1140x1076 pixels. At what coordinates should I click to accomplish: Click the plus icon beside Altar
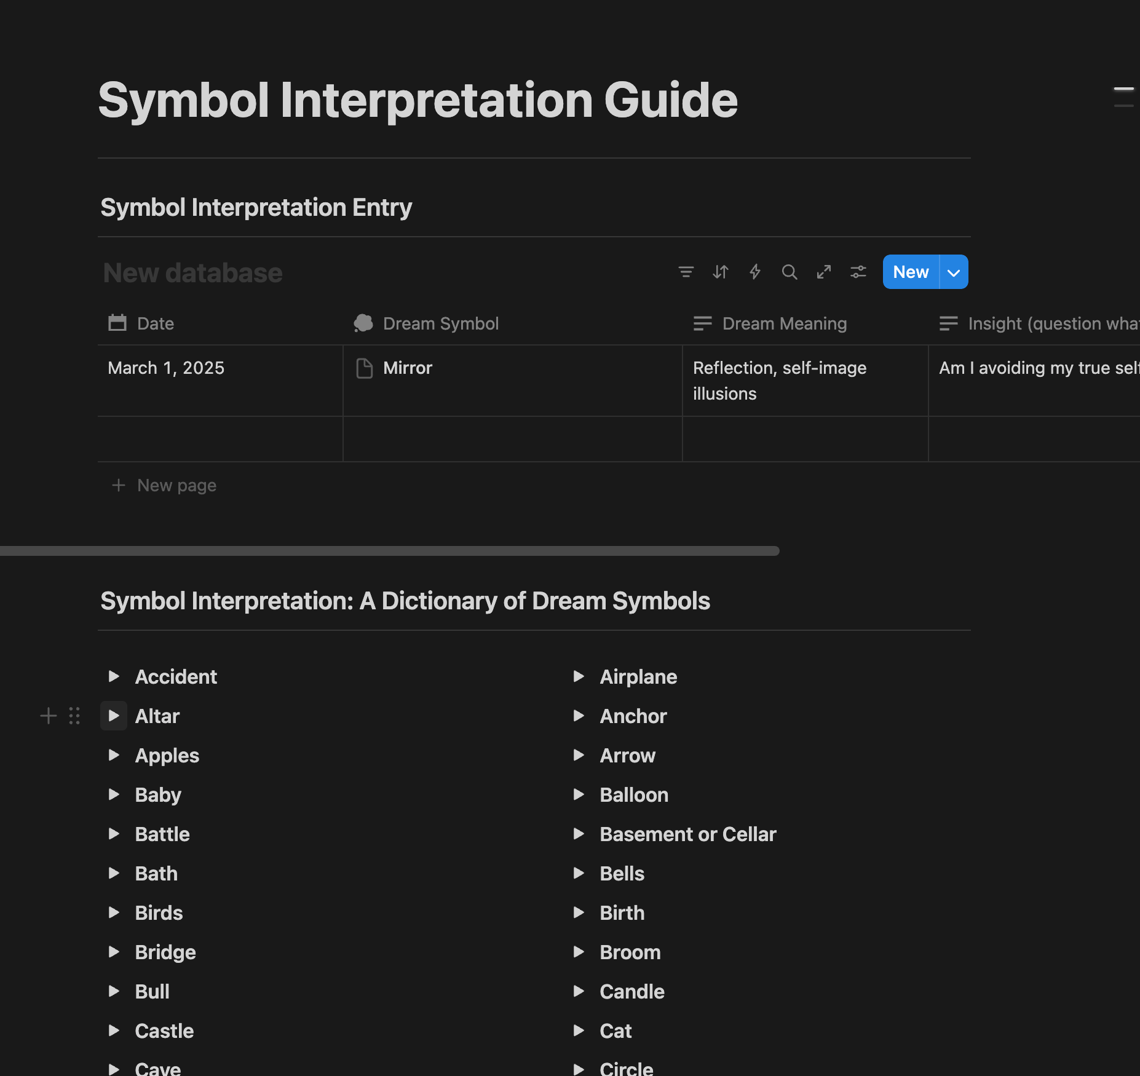click(x=48, y=716)
